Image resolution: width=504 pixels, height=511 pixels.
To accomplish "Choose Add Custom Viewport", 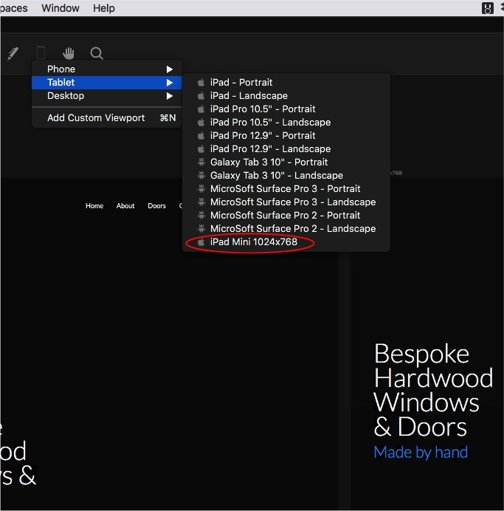I will pos(96,118).
